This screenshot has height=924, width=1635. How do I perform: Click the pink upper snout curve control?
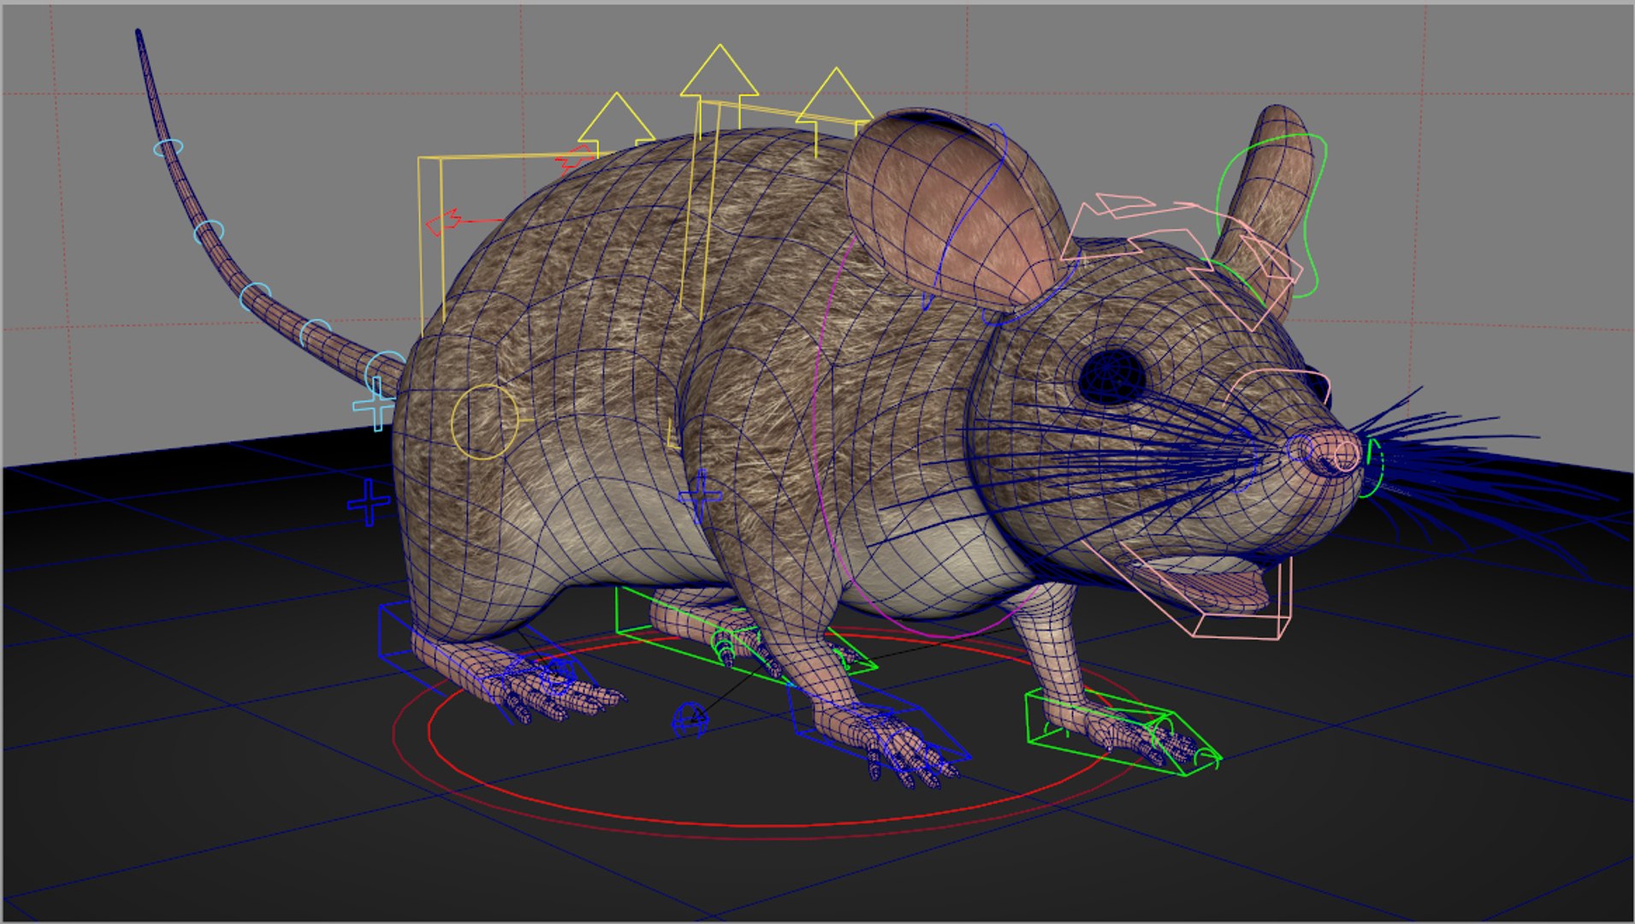[x=1275, y=385]
